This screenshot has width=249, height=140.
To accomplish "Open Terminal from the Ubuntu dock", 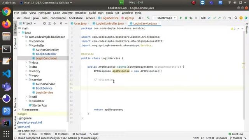I will (x=6, y=49).
